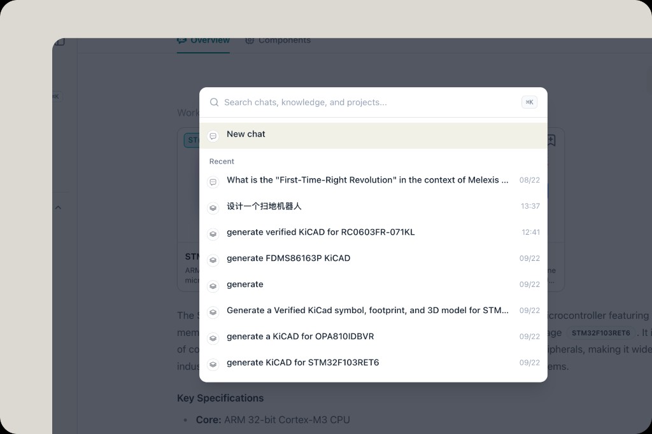652x434 pixels.
Task: Click the 13:37 timestamp
Action: point(530,206)
